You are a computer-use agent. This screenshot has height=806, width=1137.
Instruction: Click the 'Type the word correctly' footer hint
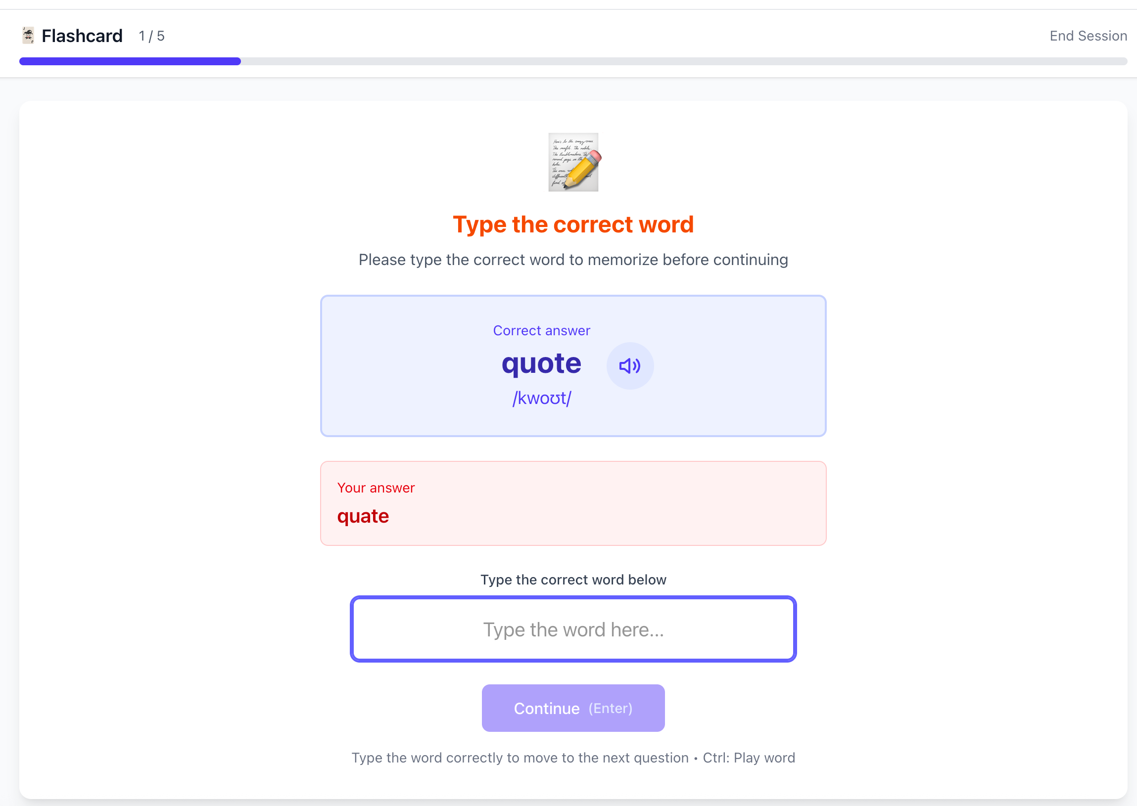coord(520,758)
